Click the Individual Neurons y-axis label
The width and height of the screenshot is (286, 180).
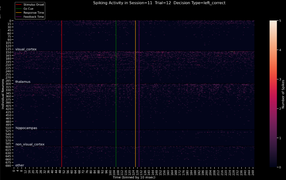click(x=3, y=94)
